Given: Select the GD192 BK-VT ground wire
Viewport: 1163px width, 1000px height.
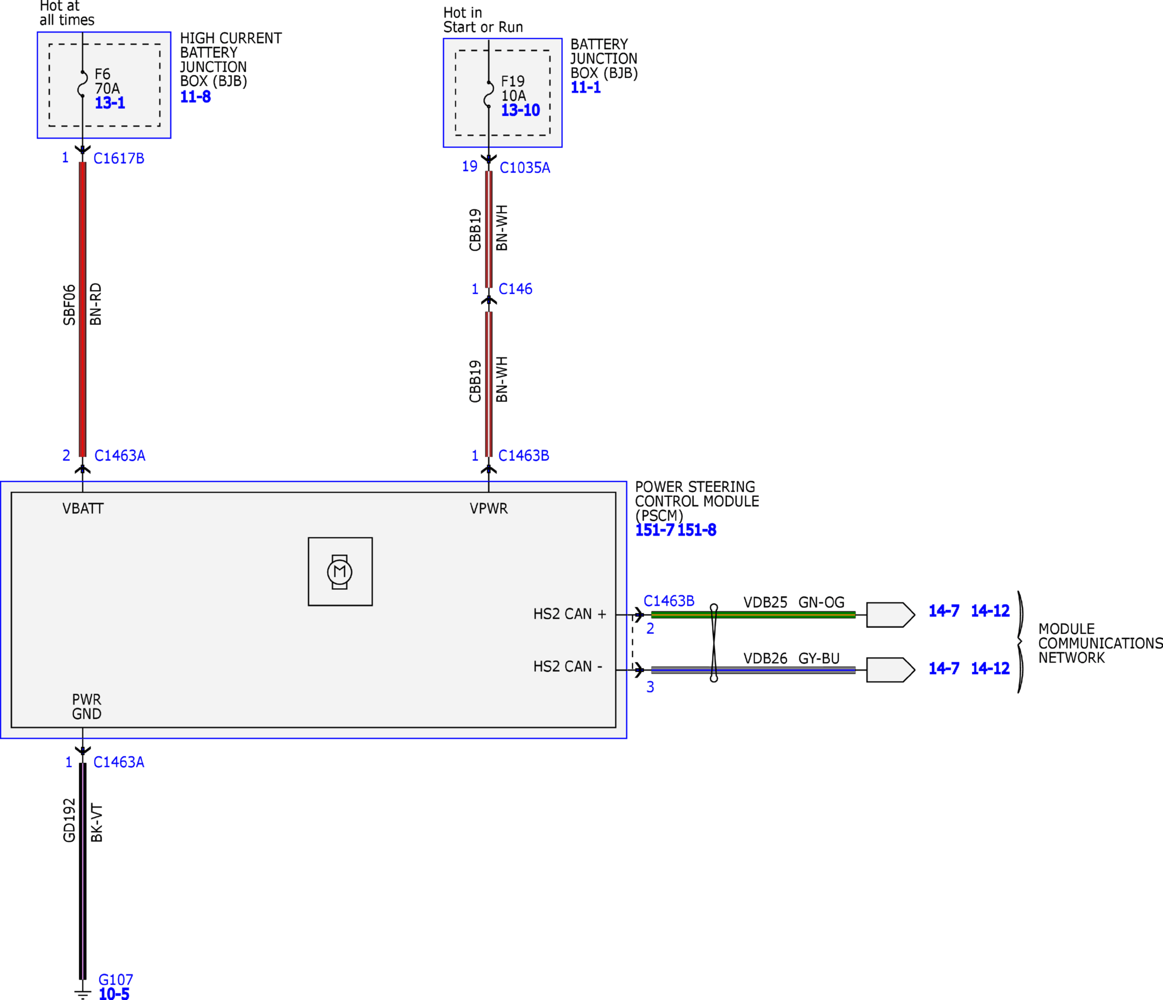Looking at the screenshot, I should click(82, 872).
